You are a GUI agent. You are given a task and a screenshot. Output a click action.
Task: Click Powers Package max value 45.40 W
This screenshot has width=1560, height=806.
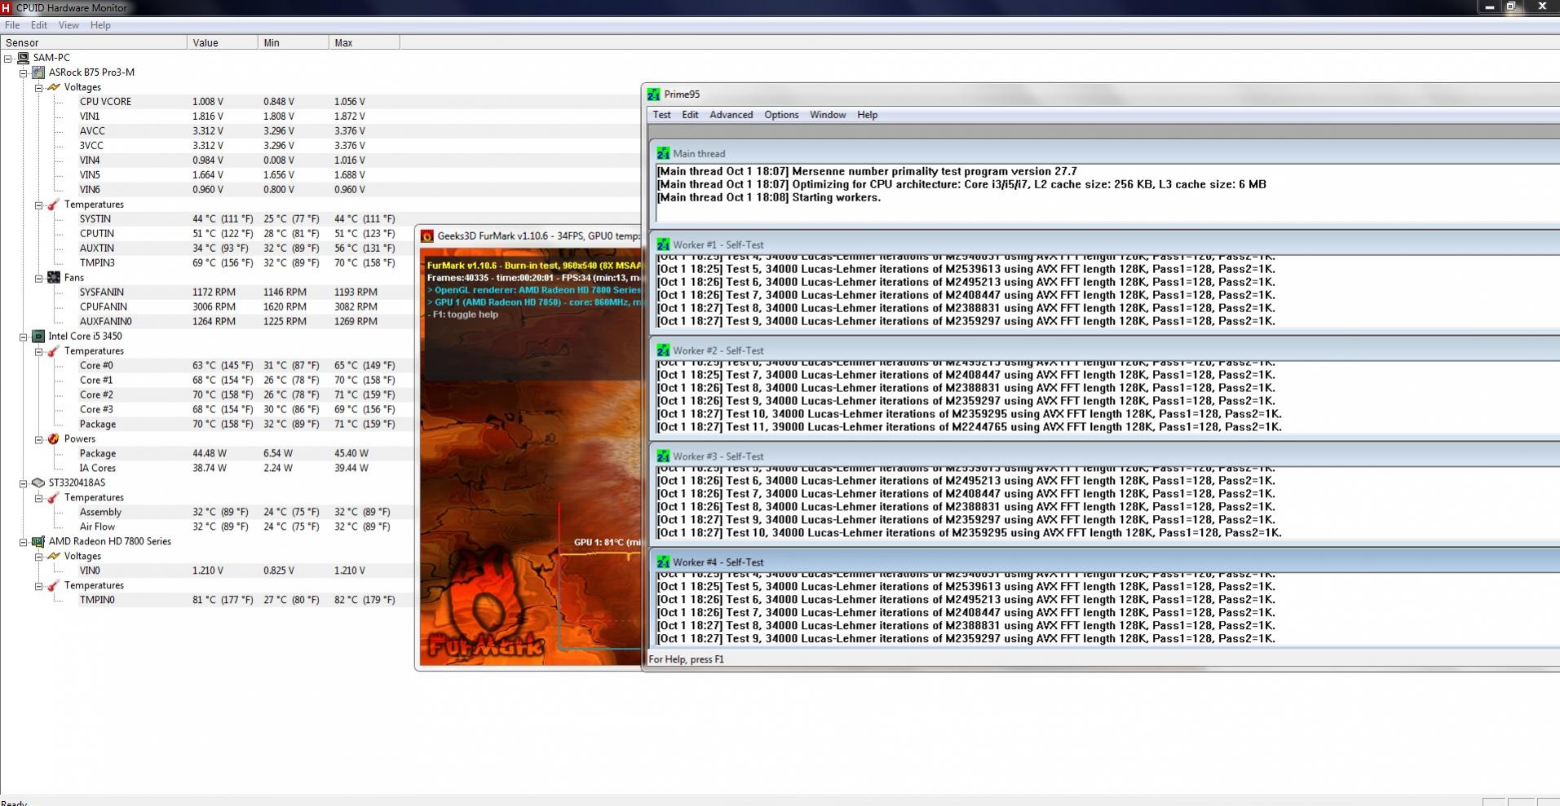pos(351,454)
